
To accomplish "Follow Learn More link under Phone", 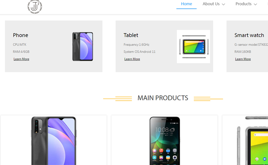I will [21, 59].
